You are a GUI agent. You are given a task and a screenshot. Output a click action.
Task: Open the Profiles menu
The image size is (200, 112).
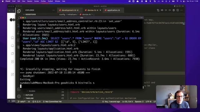[43, 1]
